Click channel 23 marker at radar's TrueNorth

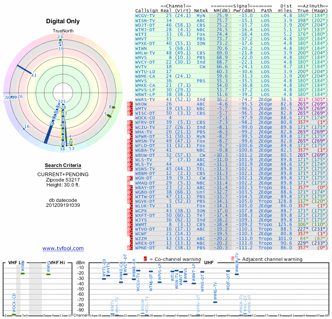pyautogui.click(x=60, y=37)
